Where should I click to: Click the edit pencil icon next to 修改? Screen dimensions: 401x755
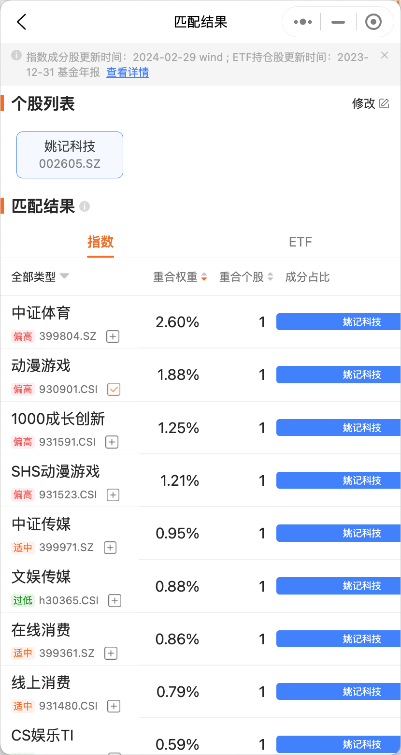point(385,103)
